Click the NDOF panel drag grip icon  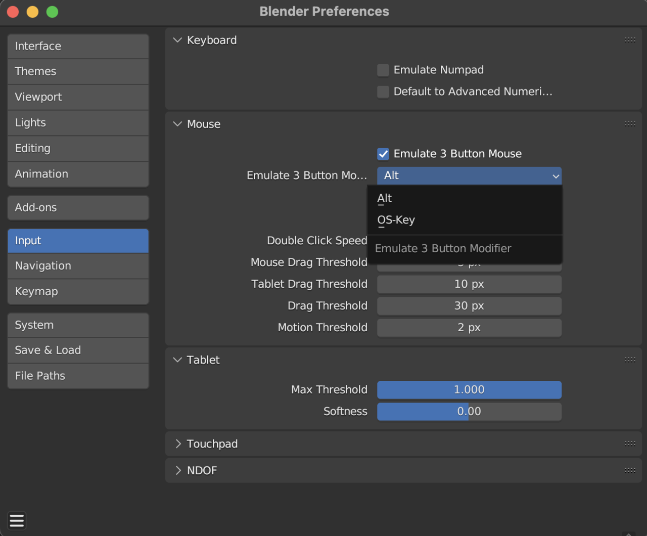pyautogui.click(x=630, y=470)
